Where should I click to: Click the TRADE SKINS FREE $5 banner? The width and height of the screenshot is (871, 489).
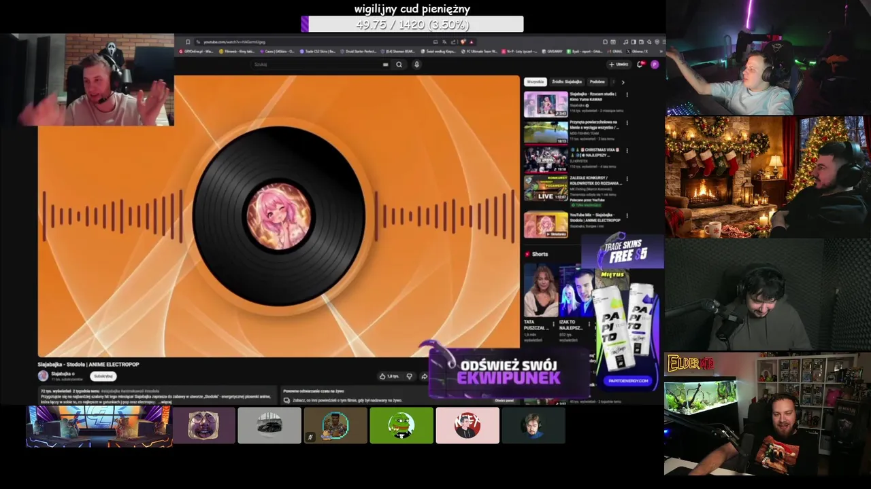623,251
